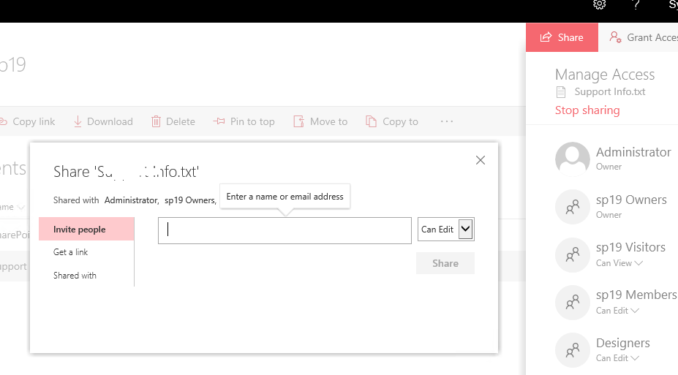Switch to the Get a link tab
678x375 pixels.
[71, 252]
